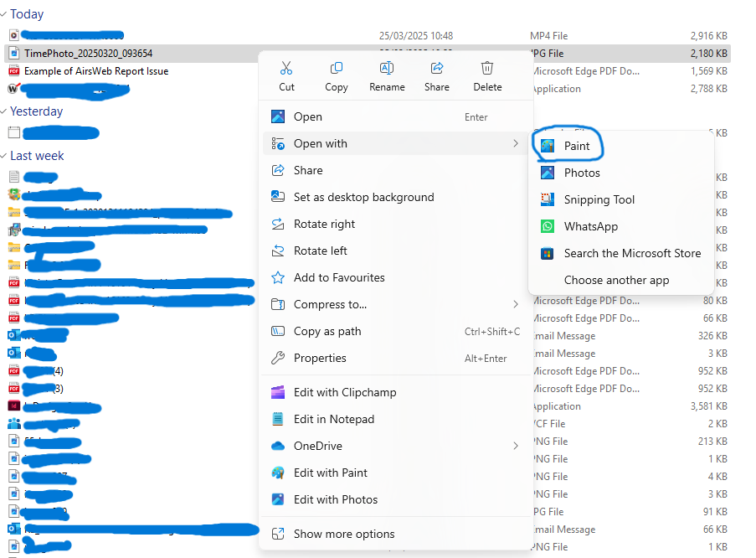Expand the Compress to submenu arrow
The height and width of the screenshot is (558, 756).
516,304
